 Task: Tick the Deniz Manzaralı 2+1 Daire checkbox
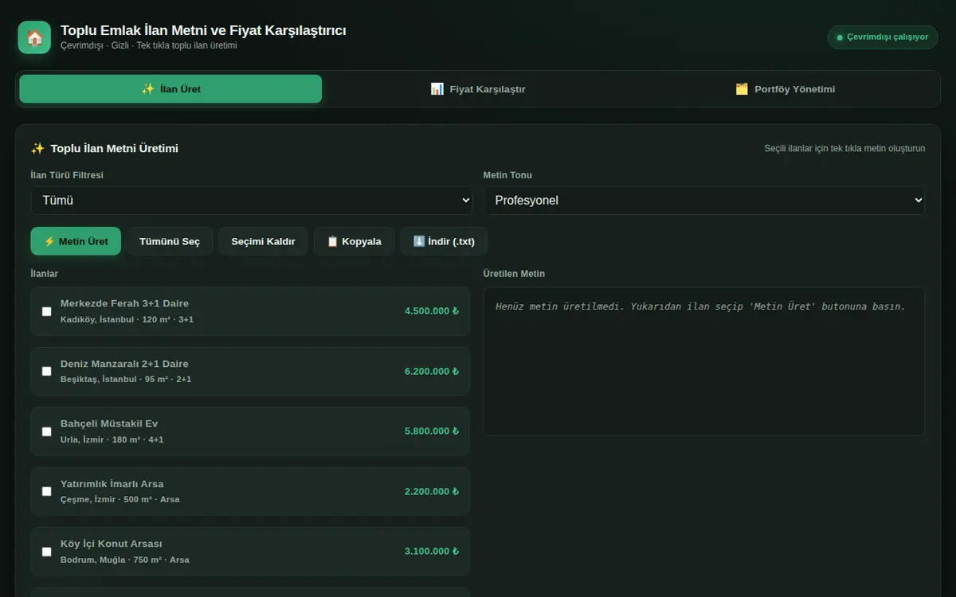47,371
